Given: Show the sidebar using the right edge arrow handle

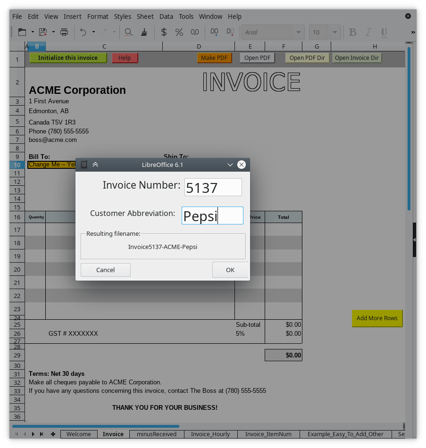Looking at the screenshot, I should [x=414, y=240].
